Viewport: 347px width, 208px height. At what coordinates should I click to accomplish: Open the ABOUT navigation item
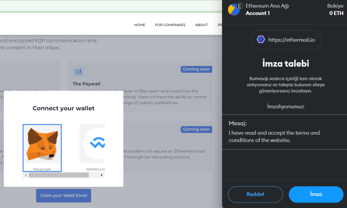click(201, 25)
